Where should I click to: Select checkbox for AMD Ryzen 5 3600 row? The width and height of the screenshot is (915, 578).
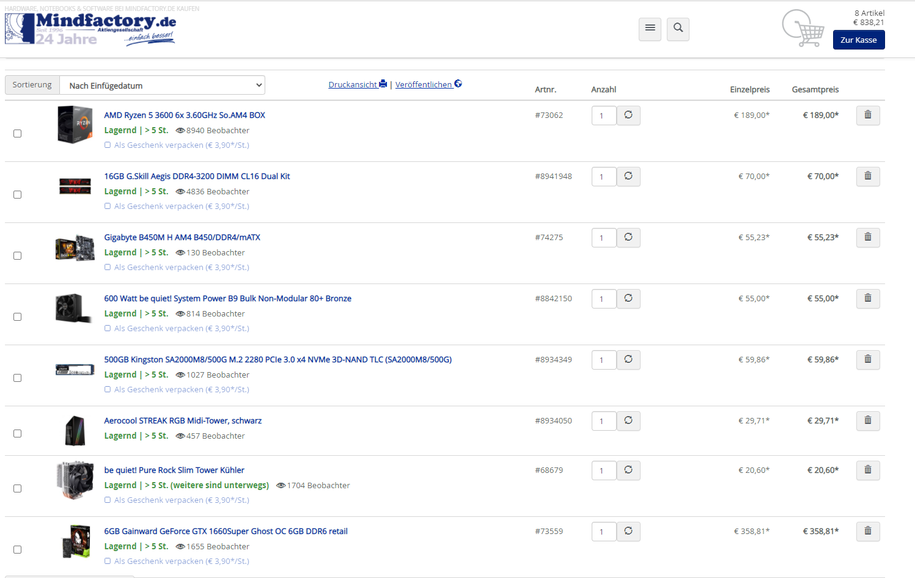pos(18,133)
